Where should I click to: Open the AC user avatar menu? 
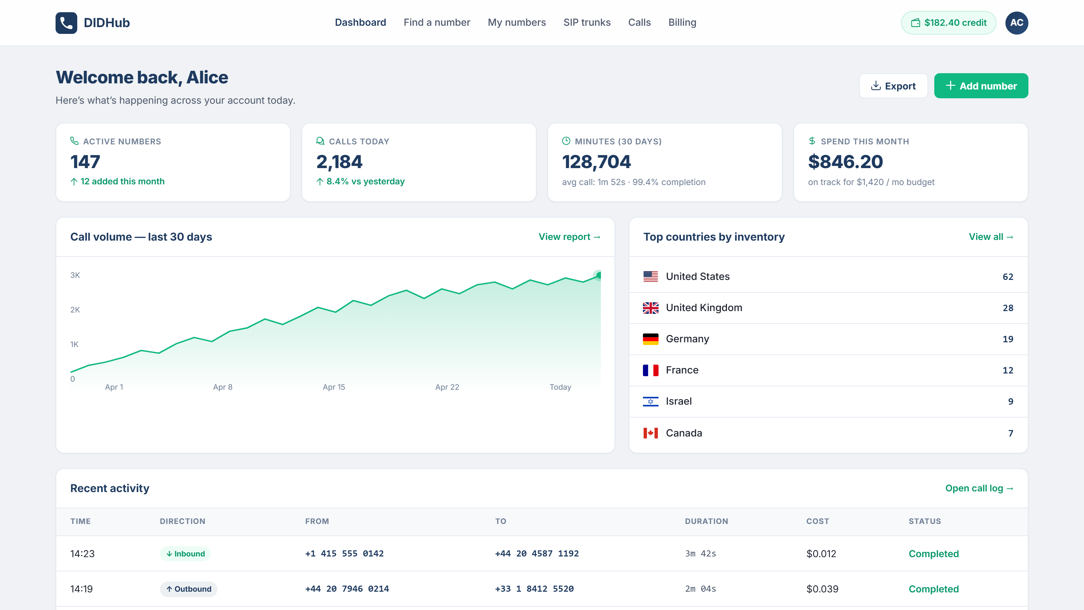1016,23
